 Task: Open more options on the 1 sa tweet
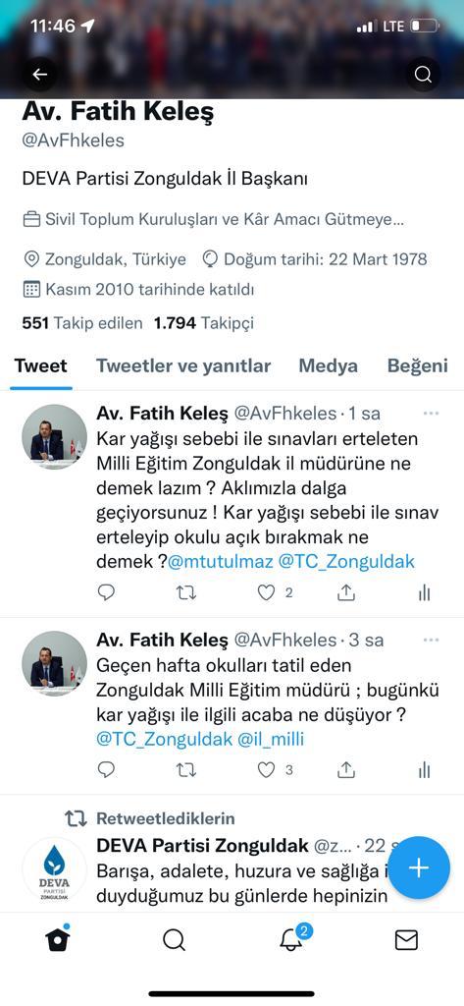pyautogui.click(x=432, y=414)
